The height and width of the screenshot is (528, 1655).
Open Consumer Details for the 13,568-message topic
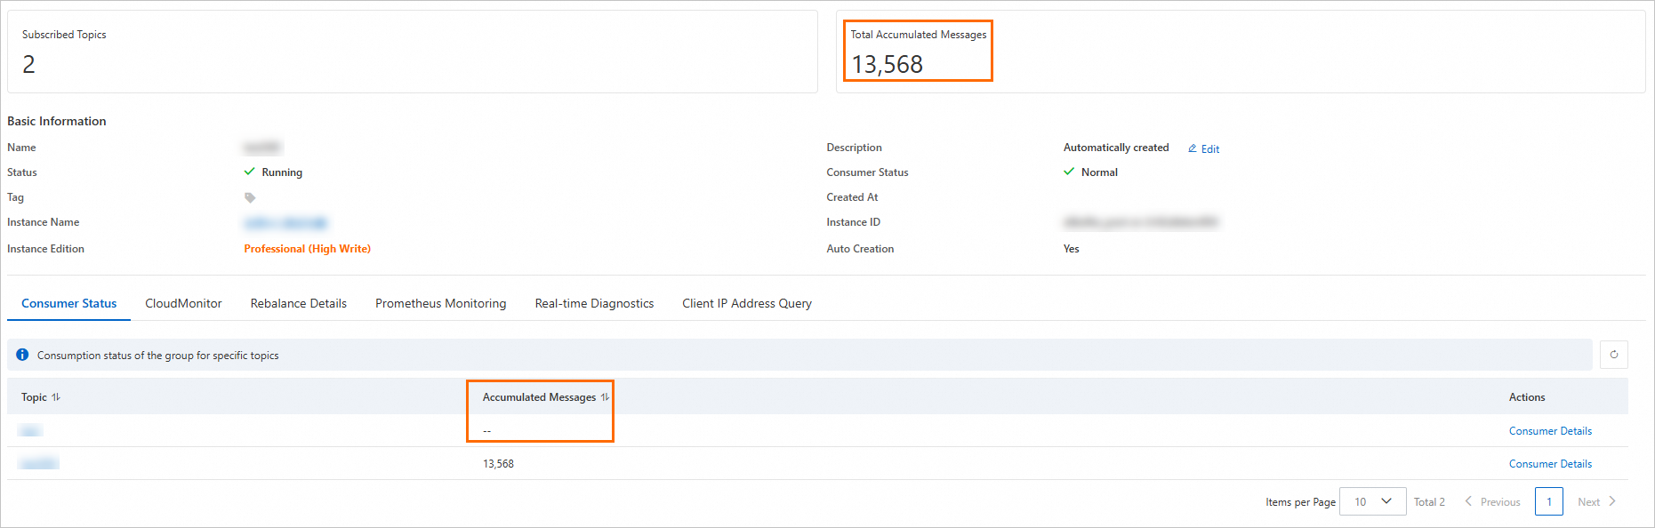pos(1550,464)
